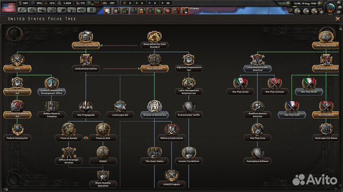Select the Agricultural Adjustment Act focus

click(17, 86)
